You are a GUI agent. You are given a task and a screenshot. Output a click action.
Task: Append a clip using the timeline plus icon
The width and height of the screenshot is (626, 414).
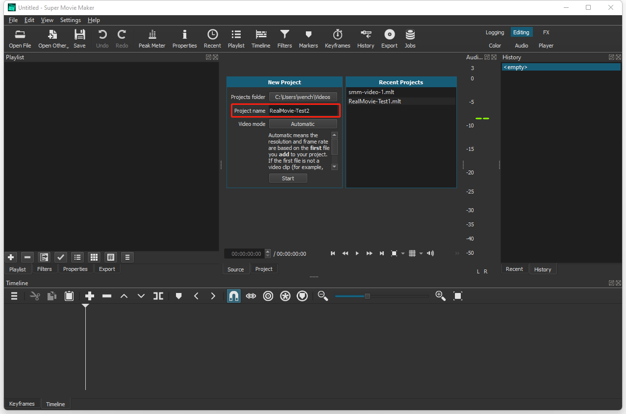(x=89, y=295)
